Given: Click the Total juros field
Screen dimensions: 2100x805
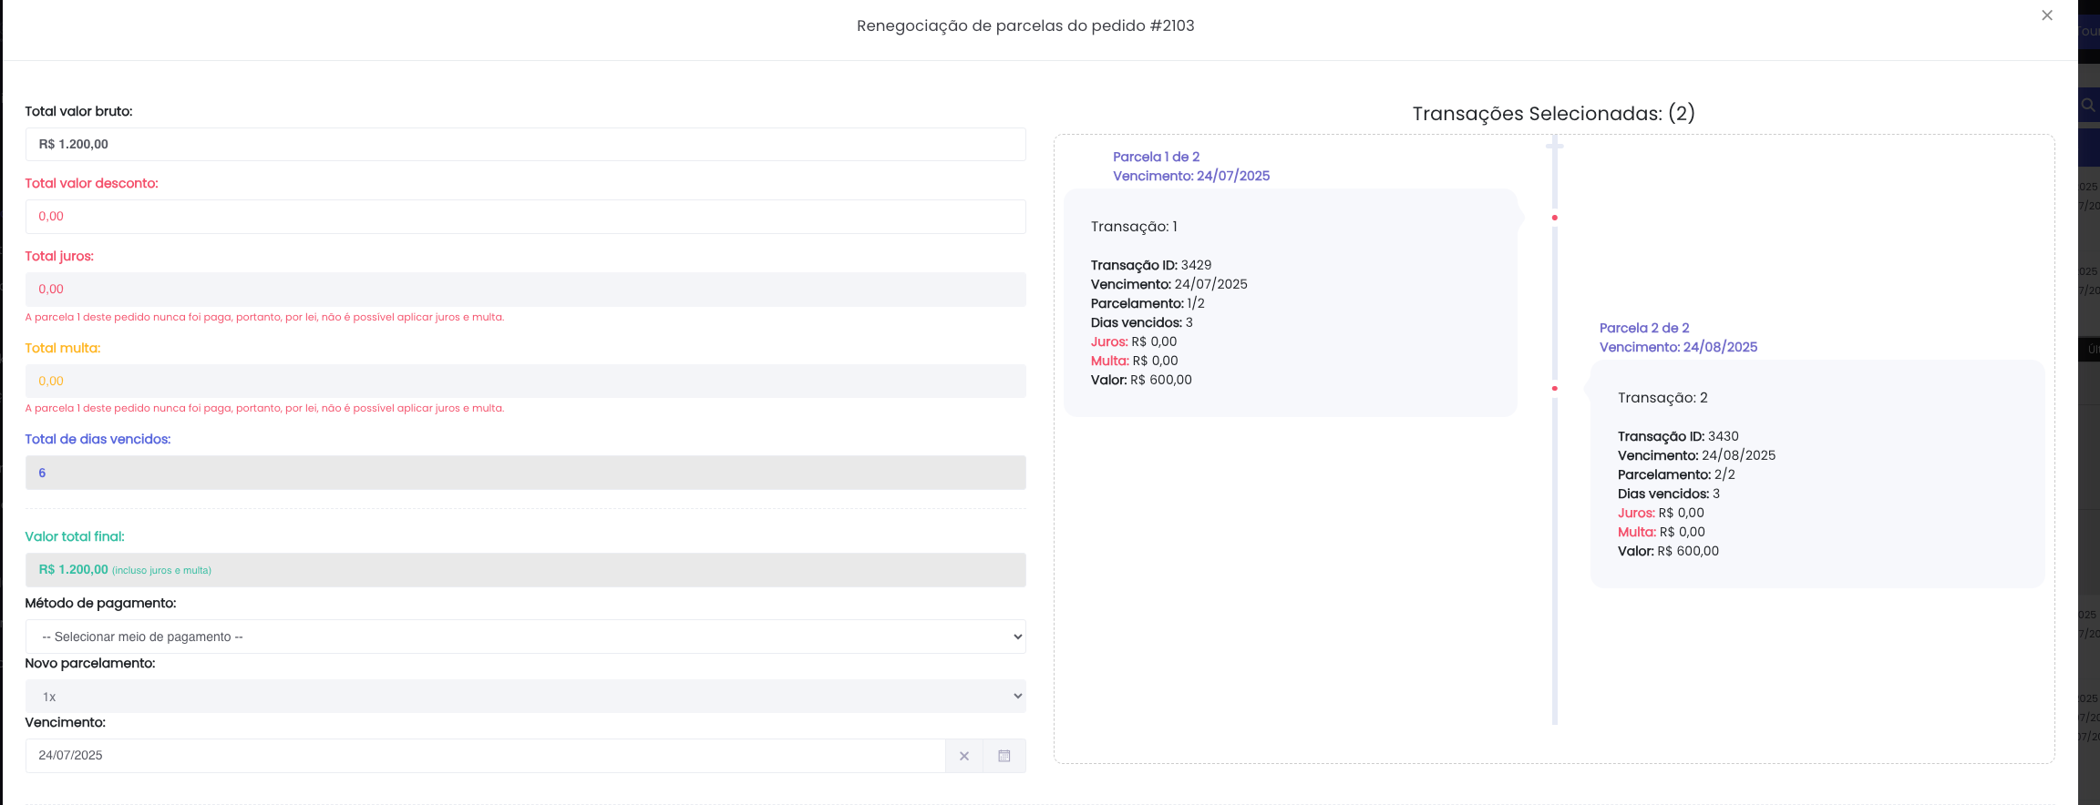Looking at the screenshot, I should (525, 290).
